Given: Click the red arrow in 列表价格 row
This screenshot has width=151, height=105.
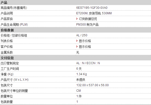Looking at the screenshot, I should [77, 41].
